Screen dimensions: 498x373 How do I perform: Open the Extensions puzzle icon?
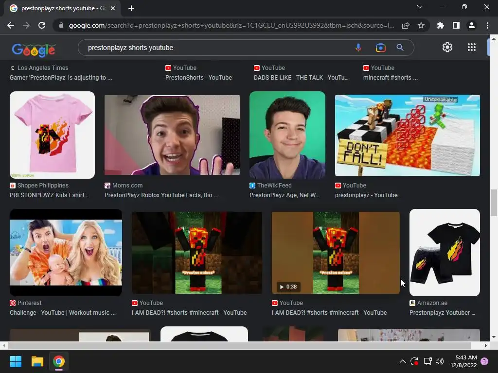(441, 25)
